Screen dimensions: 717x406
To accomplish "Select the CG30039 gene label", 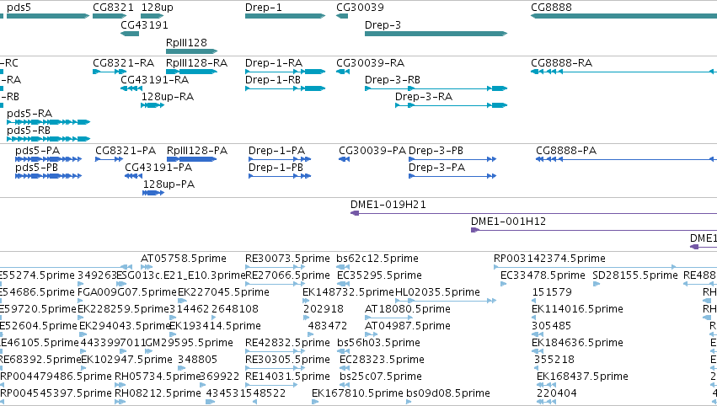I will 360,8.
